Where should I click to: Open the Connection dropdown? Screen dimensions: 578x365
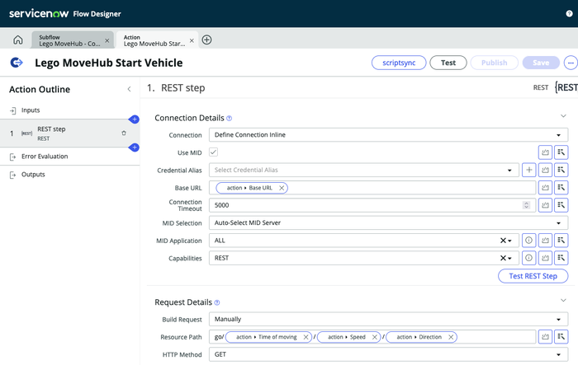tap(389, 135)
